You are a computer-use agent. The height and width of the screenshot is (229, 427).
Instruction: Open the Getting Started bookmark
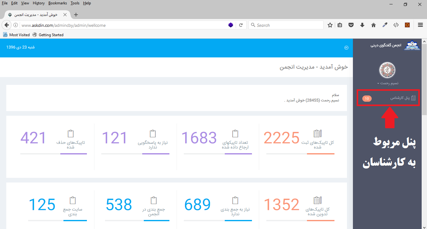[x=48, y=35]
